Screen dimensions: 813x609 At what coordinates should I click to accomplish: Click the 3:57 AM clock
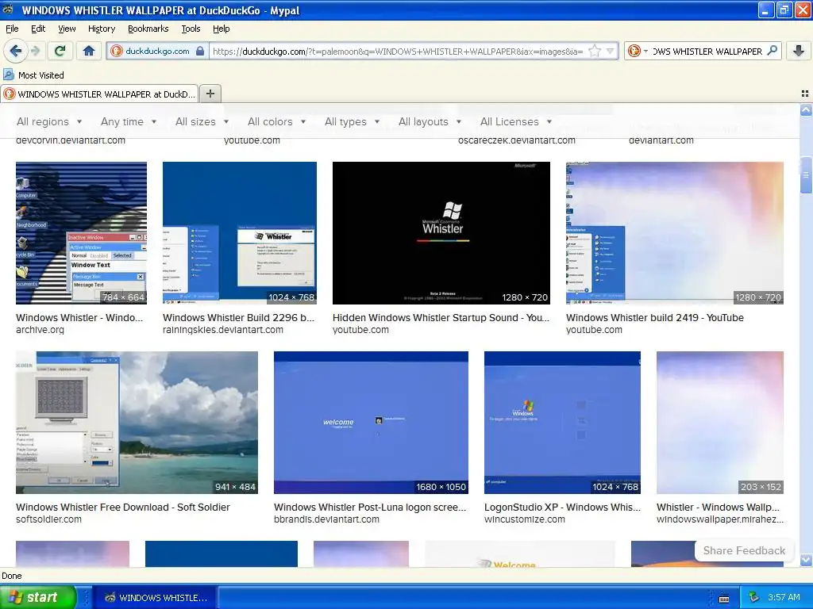[784, 597]
